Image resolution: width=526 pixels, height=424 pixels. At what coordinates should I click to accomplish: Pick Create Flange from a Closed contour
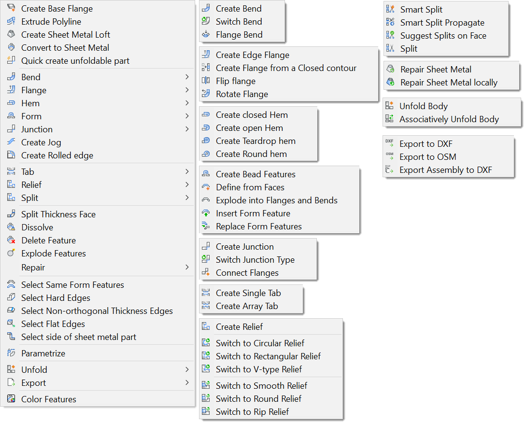(286, 68)
